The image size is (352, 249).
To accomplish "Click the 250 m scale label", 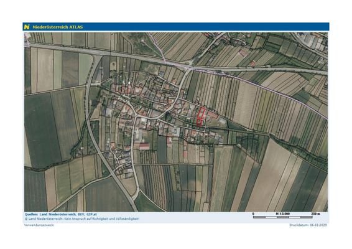I will tap(316, 214).
